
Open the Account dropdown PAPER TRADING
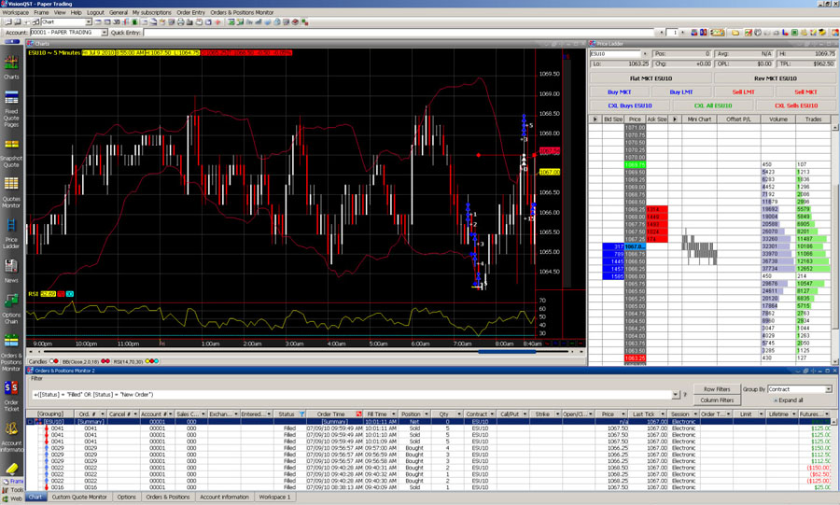tap(105, 32)
